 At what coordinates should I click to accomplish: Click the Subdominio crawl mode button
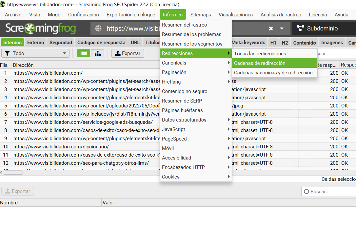[324, 28]
